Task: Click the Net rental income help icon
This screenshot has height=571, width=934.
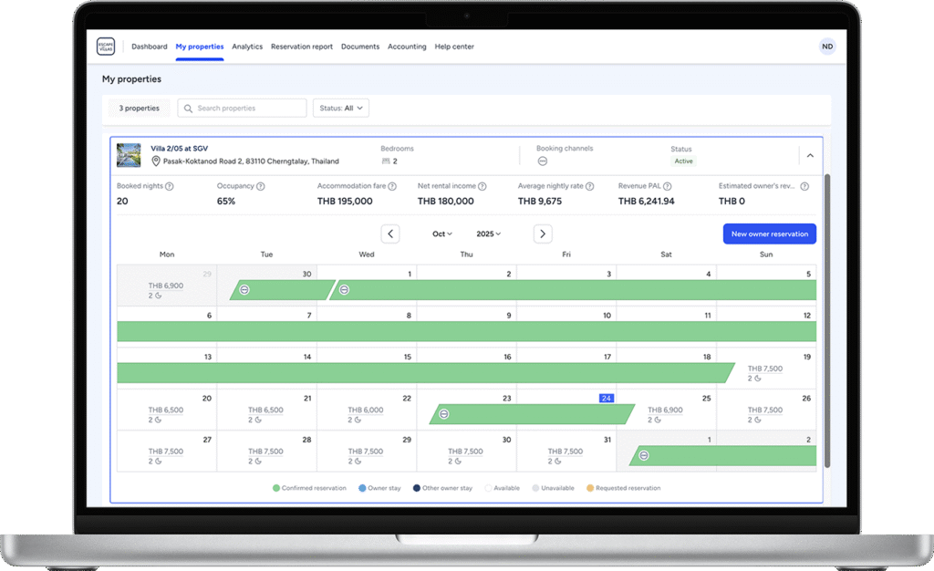Action: click(x=483, y=186)
